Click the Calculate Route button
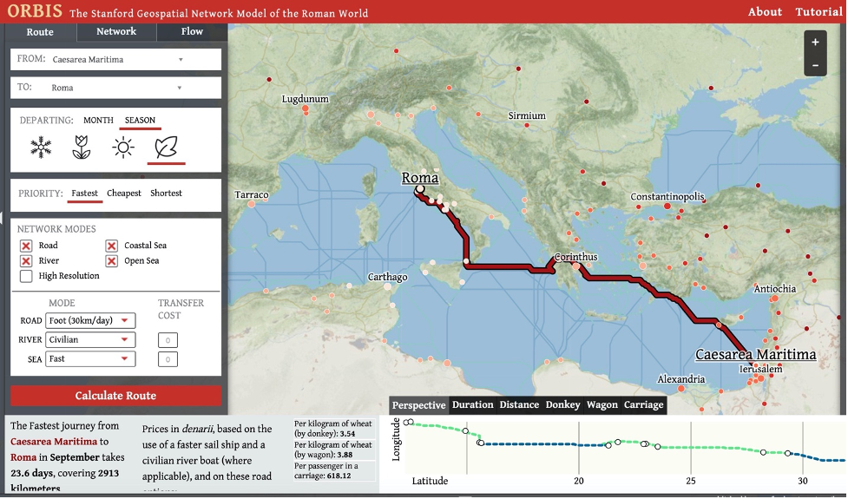The image size is (848, 499). tap(115, 396)
